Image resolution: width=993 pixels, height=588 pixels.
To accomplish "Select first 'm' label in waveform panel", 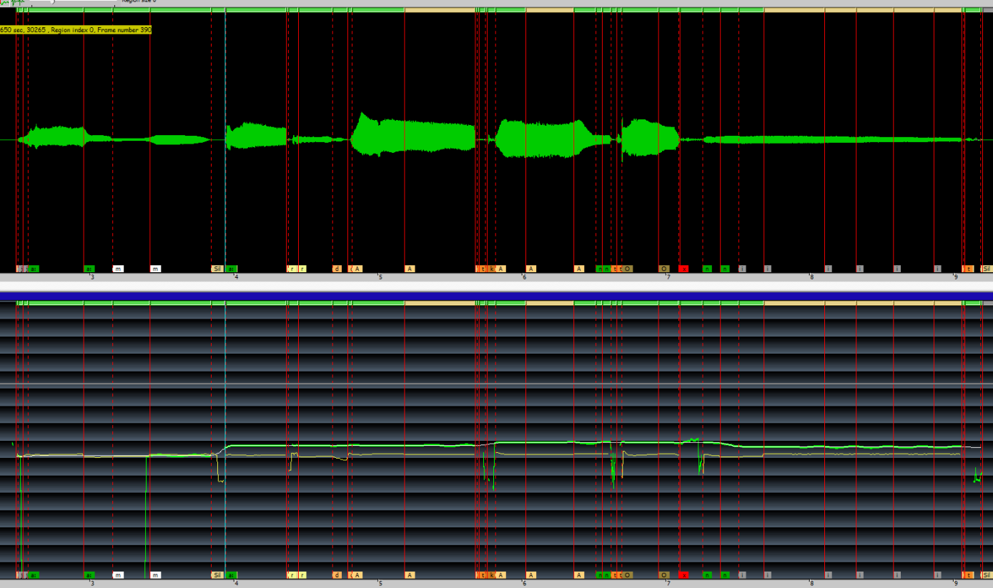I will pyautogui.click(x=118, y=269).
